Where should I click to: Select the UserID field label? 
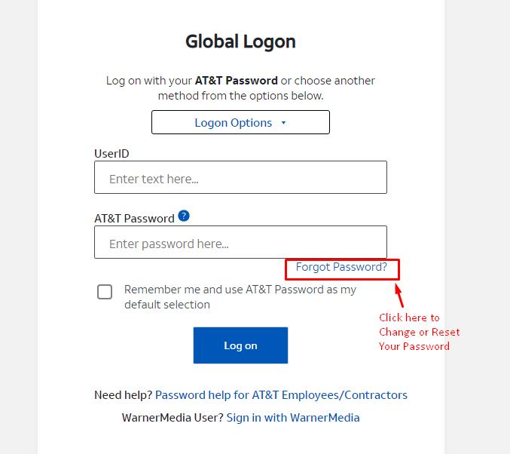tap(111, 153)
